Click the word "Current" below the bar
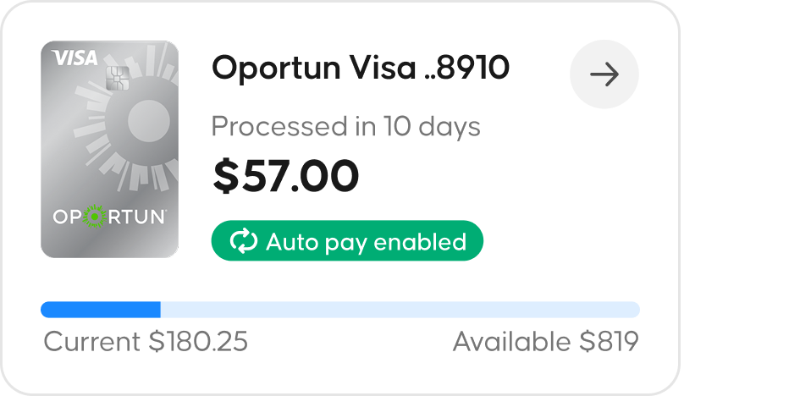This screenshot has width=811, height=396. [x=92, y=342]
